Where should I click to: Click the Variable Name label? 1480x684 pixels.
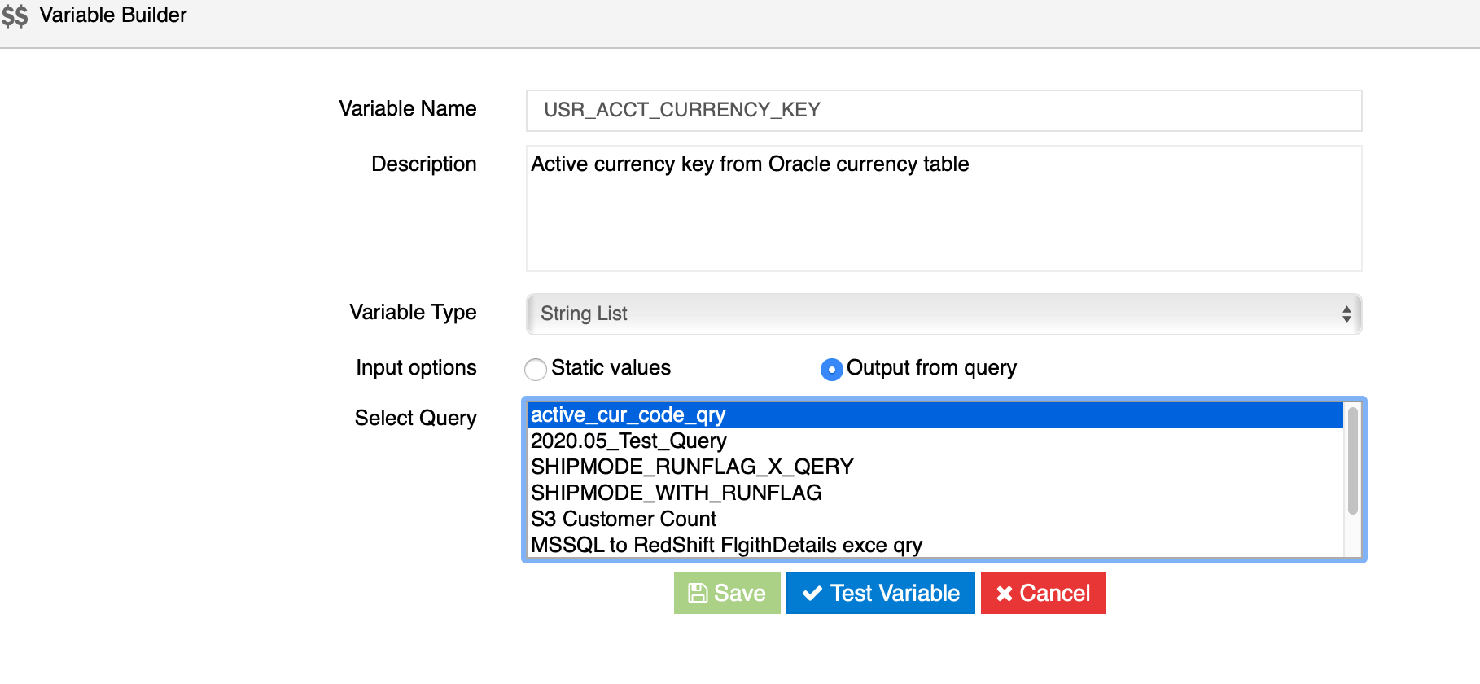click(408, 108)
